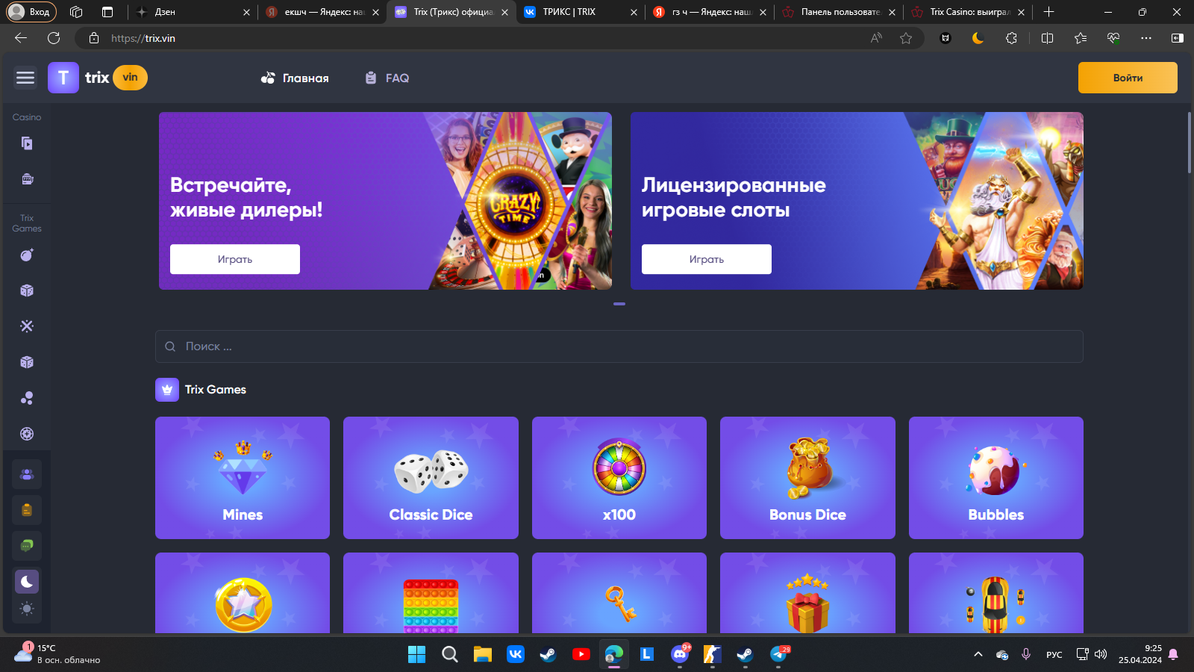
Task: Switch to dark theme with moon button
Action: [27, 582]
